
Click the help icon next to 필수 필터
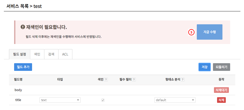134,80
